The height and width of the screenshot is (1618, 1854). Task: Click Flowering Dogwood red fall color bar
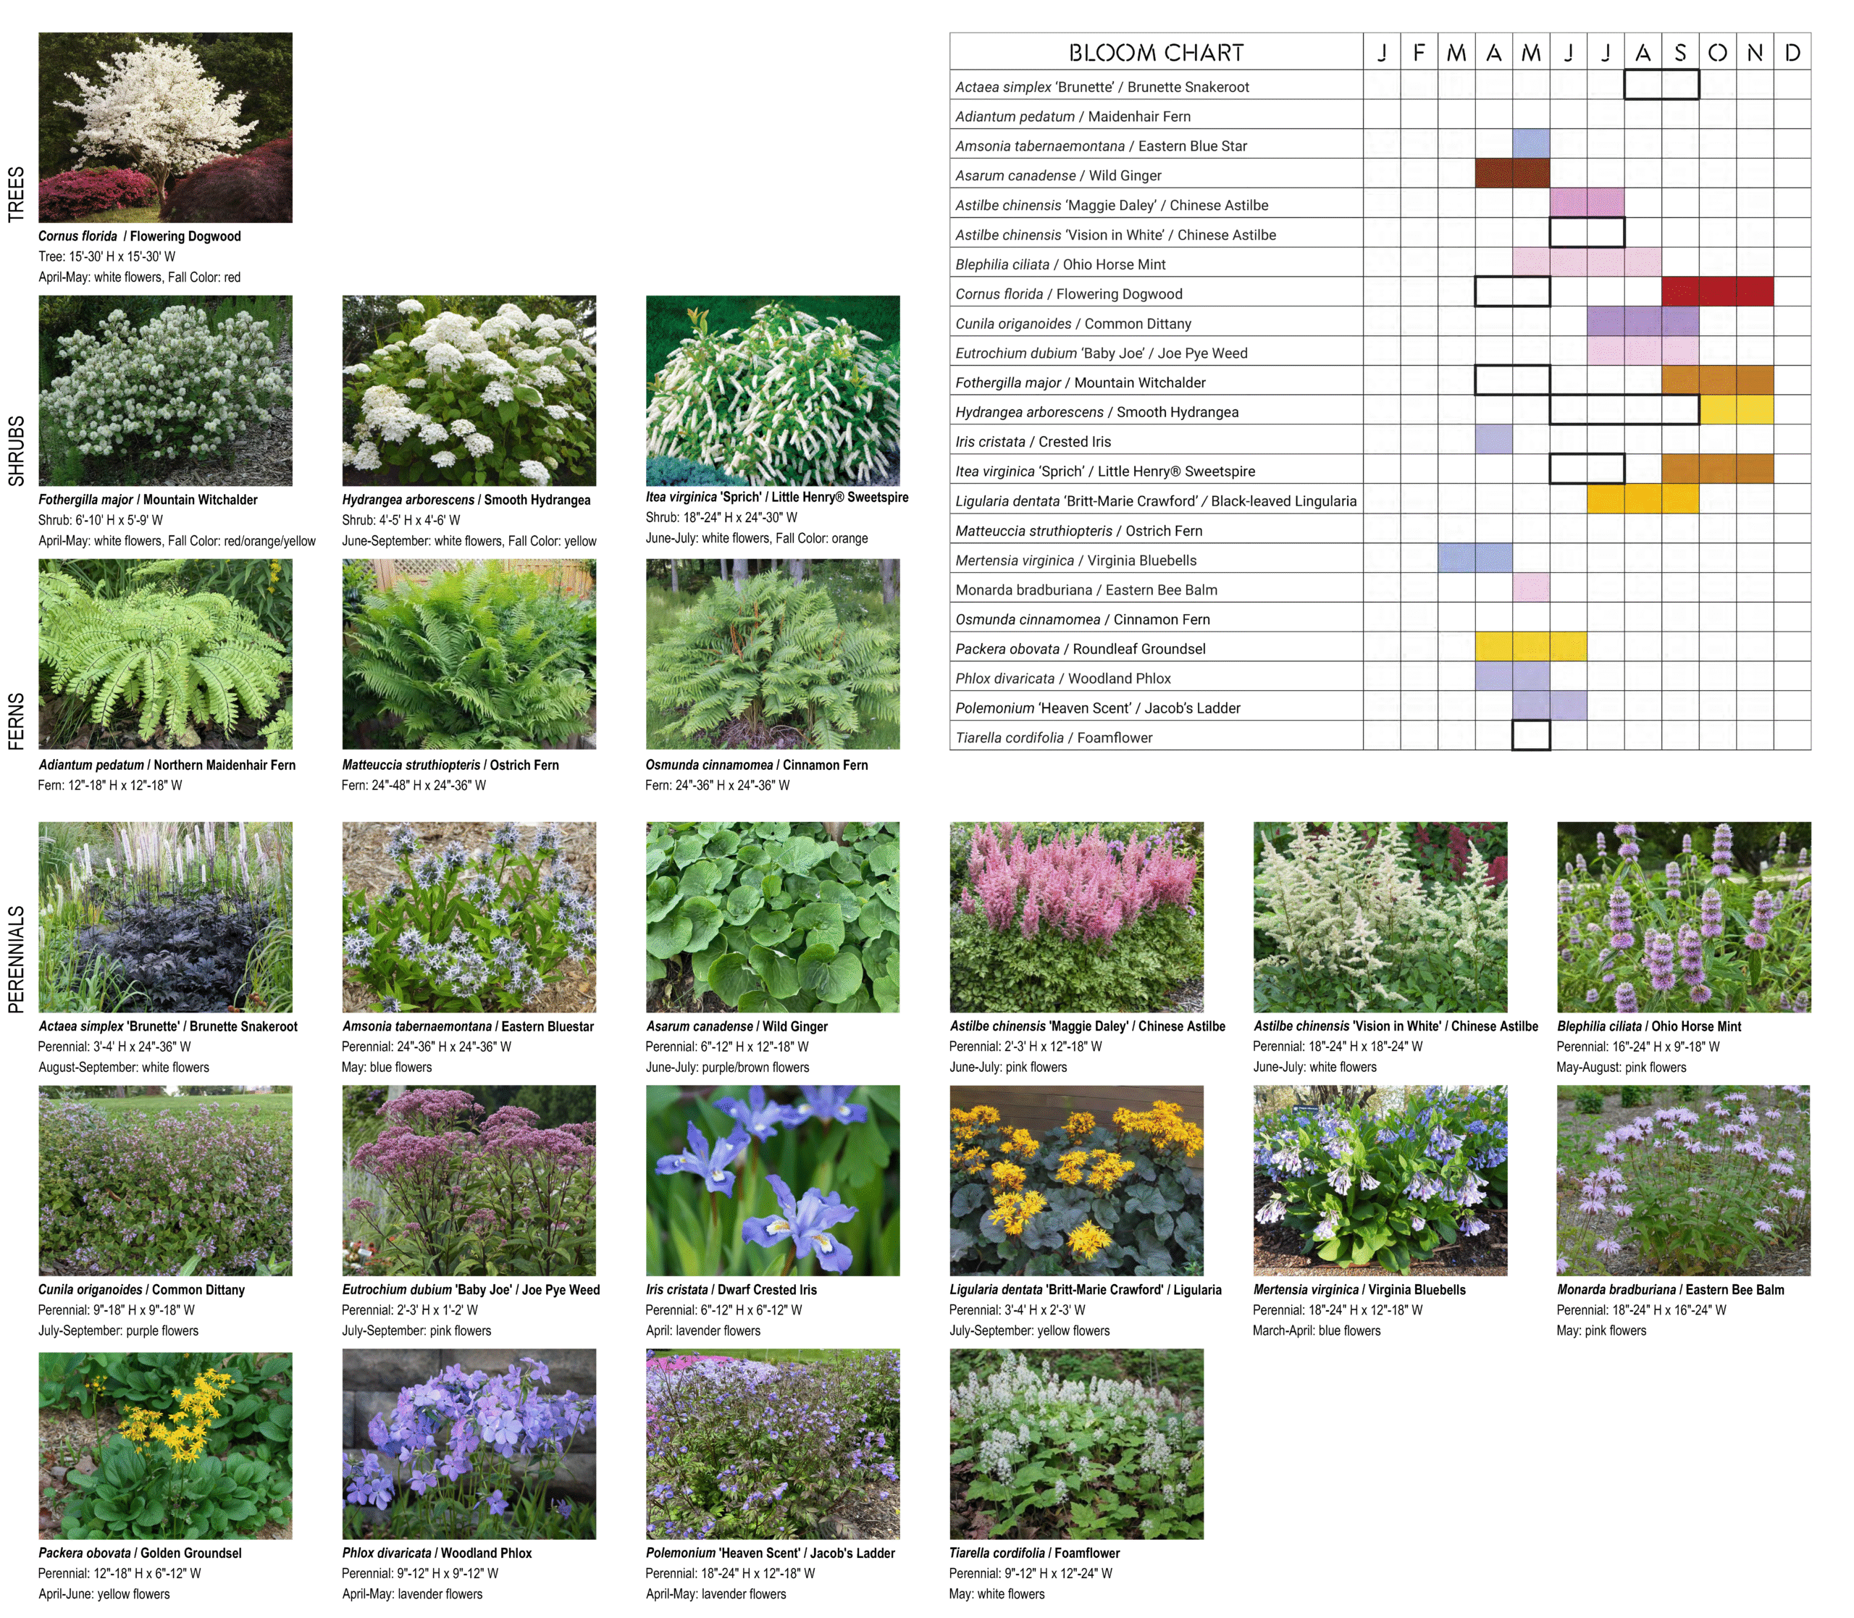click(x=1717, y=292)
